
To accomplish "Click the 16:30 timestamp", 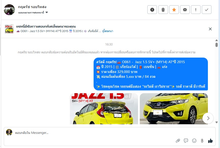I will point(109,44).
